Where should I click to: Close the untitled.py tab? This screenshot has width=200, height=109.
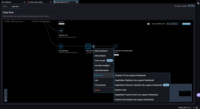24,2
